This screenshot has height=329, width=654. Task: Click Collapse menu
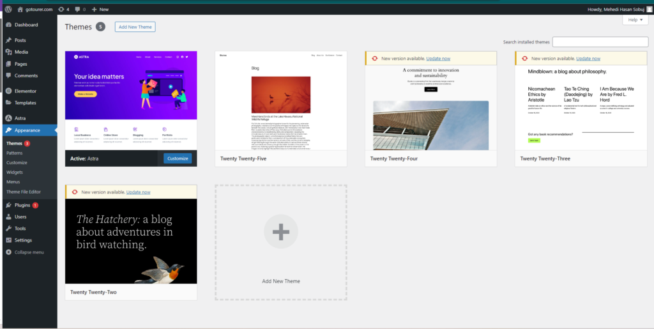point(29,252)
